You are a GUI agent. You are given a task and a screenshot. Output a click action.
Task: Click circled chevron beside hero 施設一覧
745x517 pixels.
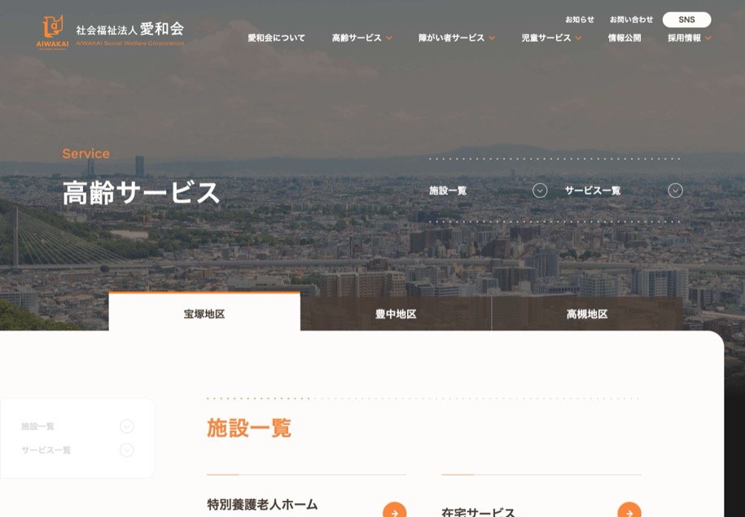click(540, 191)
